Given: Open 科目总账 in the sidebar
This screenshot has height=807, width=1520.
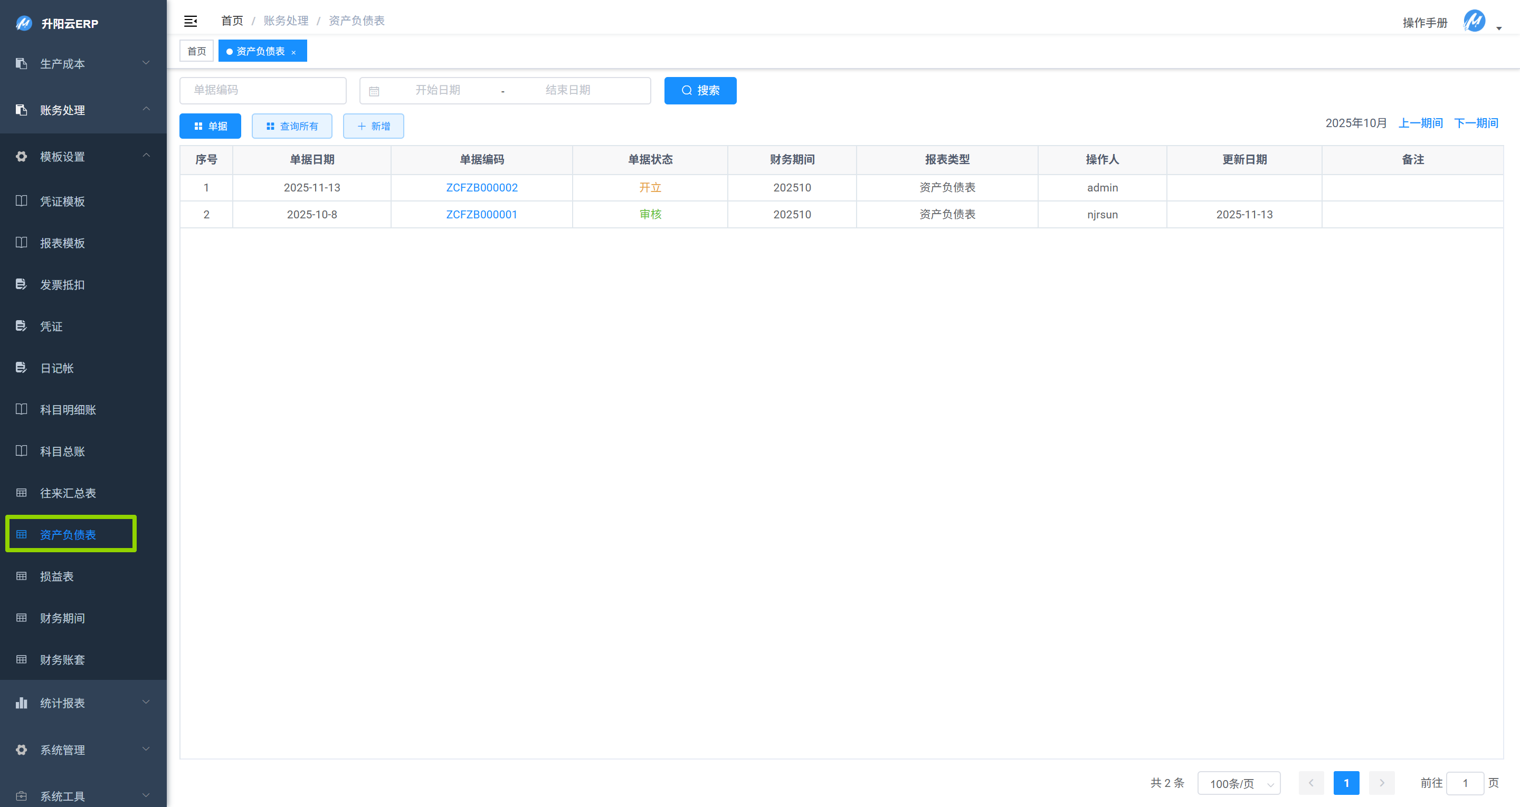Looking at the screenshot, I should click(62, 451).
